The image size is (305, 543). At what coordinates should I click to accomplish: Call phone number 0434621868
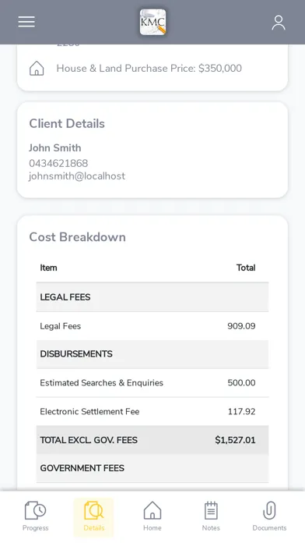58,163
